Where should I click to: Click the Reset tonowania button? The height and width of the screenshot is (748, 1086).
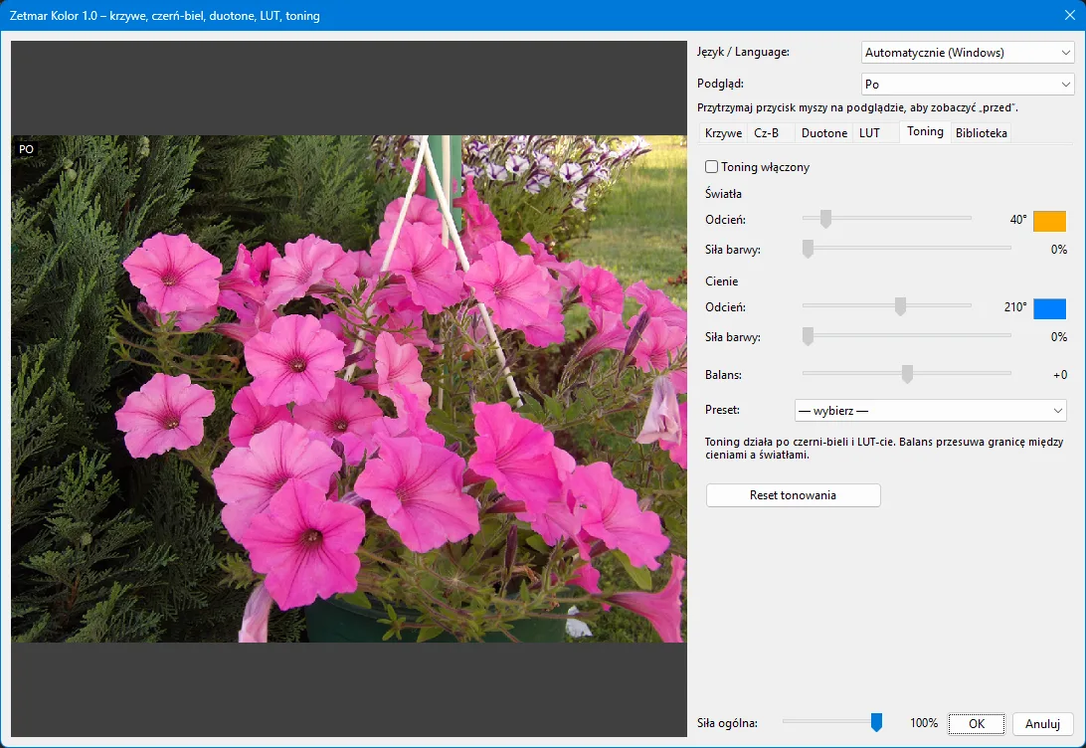tap(793, 495)
